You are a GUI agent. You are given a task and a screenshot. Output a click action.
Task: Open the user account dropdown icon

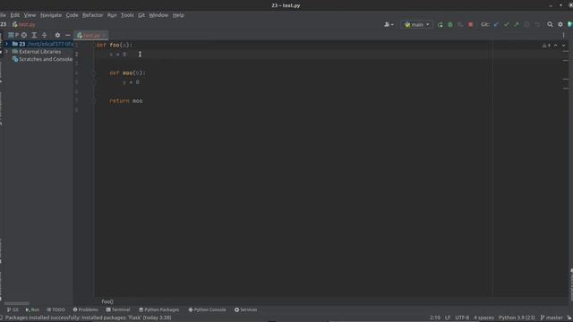389,24
